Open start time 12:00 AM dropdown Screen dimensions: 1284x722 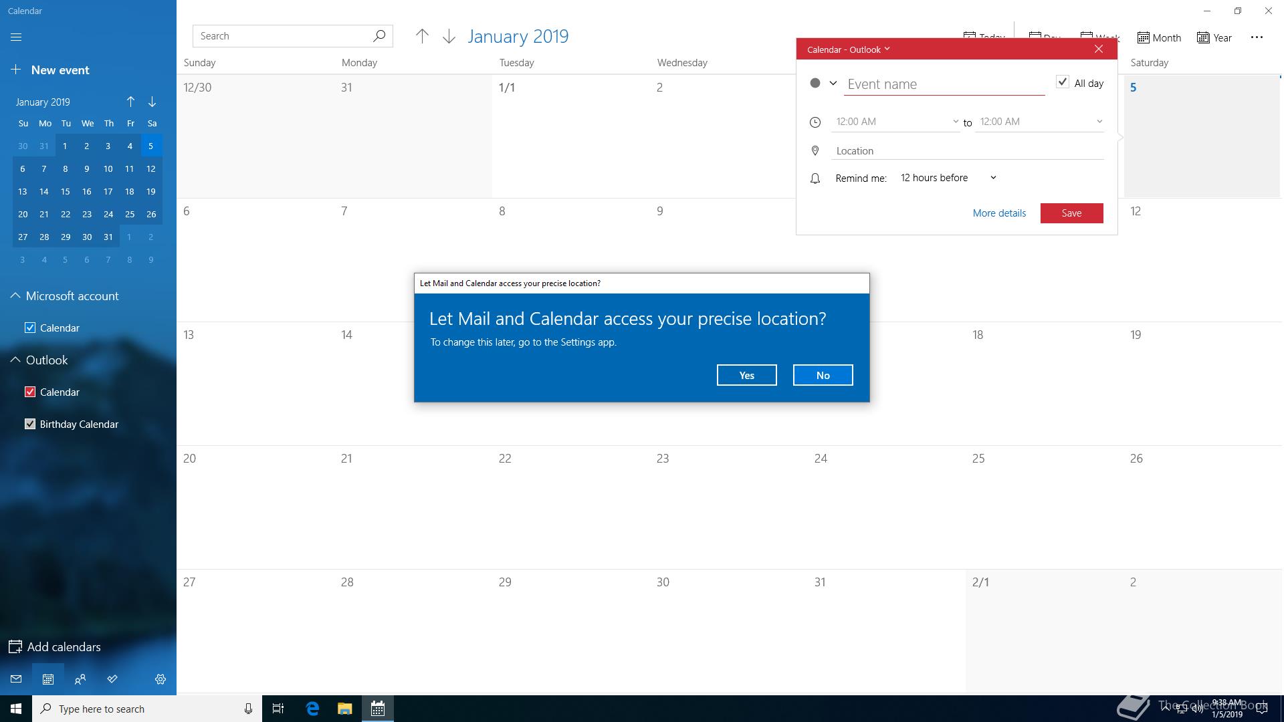pyautogui.click(x=895, y=122)
